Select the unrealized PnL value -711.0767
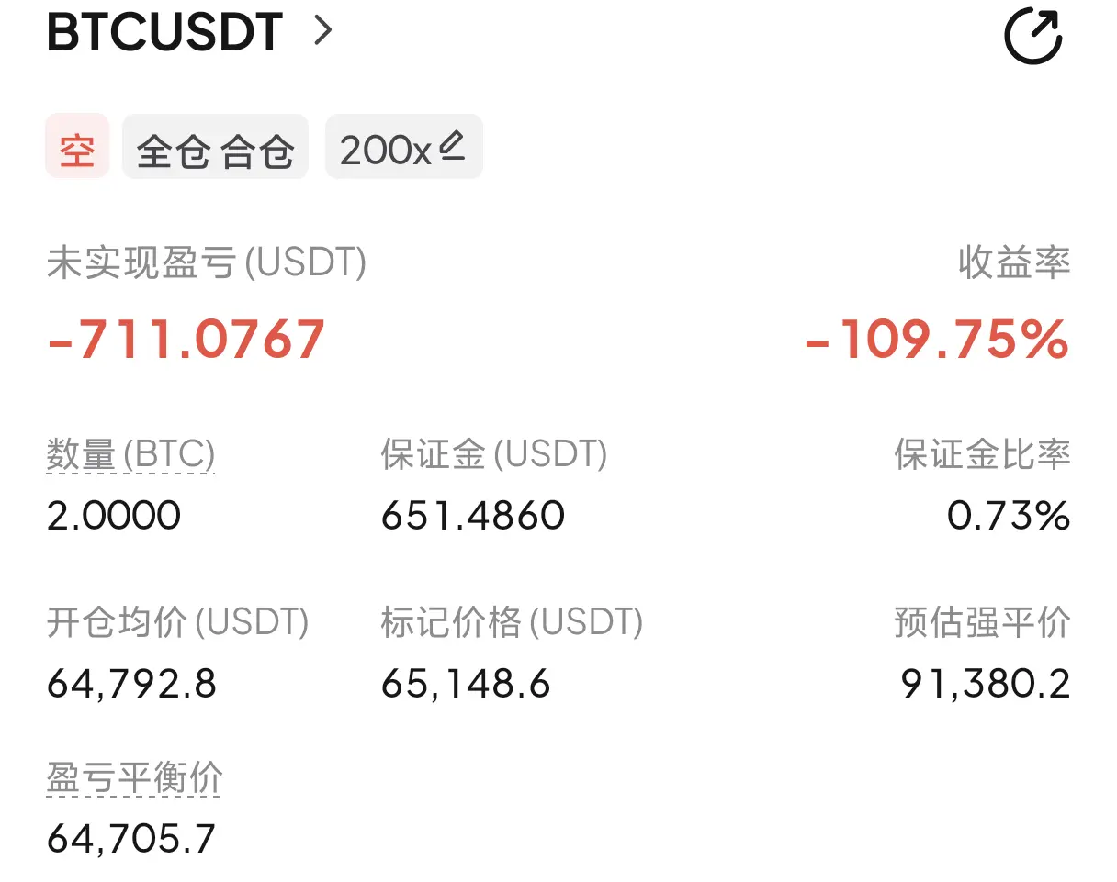The width and height of the screenshot is (1117, 882). click(x=186, y=340)
